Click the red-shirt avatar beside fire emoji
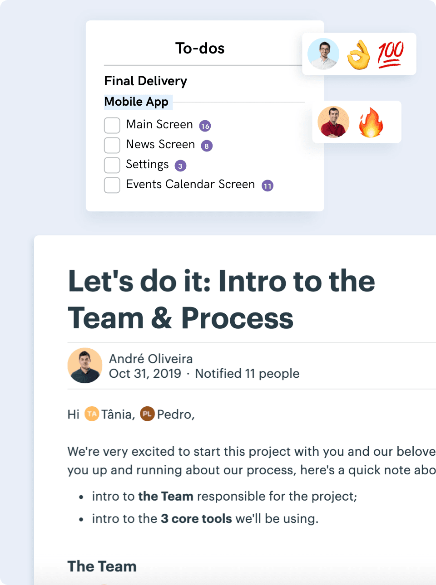Viewport: 436px width, 585px height. [x=334, y=122]
